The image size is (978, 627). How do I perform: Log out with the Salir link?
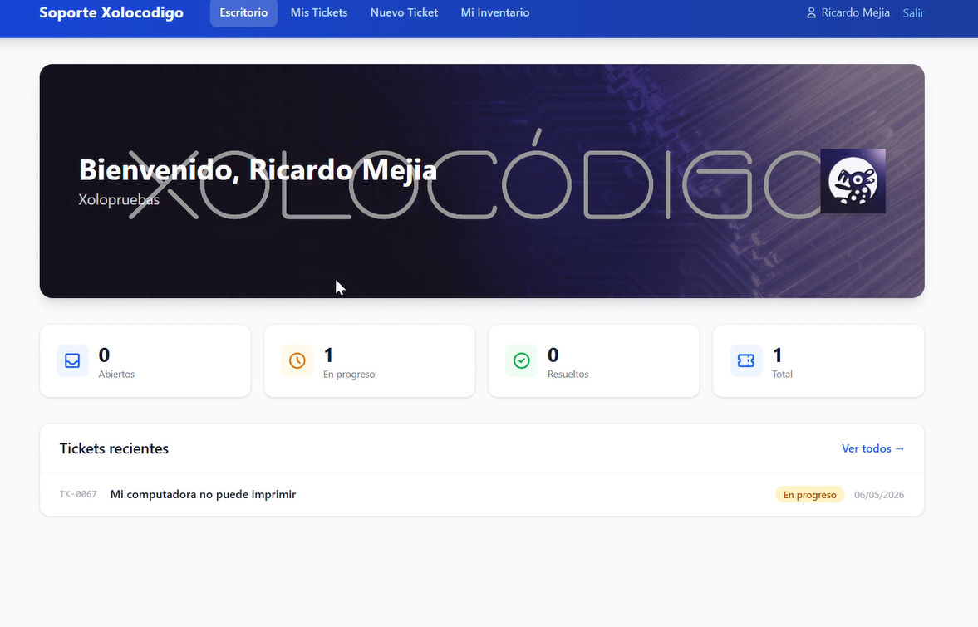click(x=913, y=13)
